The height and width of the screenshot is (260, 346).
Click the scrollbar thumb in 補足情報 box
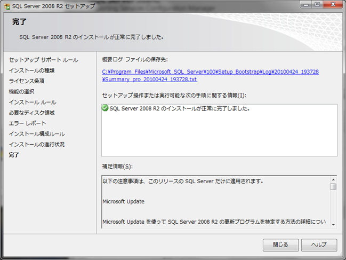tap(333, 187)
